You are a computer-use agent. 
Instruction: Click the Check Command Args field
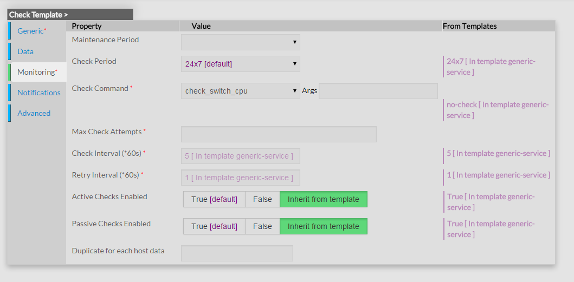[378, 91]
